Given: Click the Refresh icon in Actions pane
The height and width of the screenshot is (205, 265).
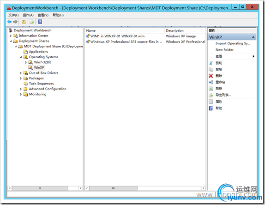Looking at the screenshot, I should 211,89.
